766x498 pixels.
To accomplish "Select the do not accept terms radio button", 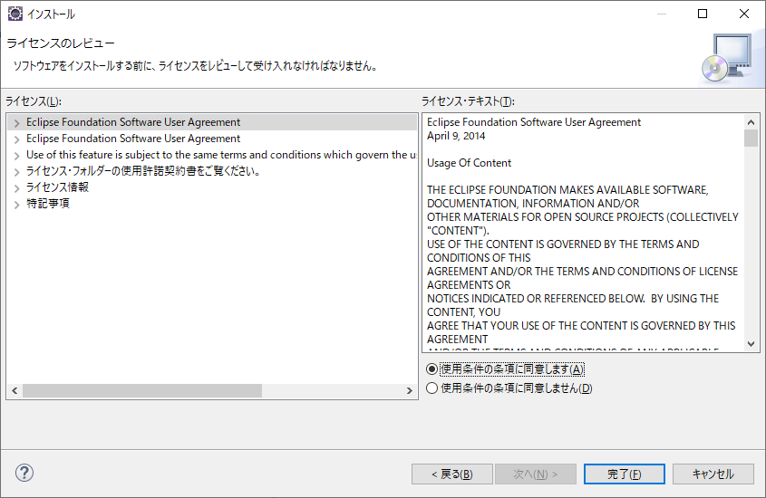I will point(431,388).
